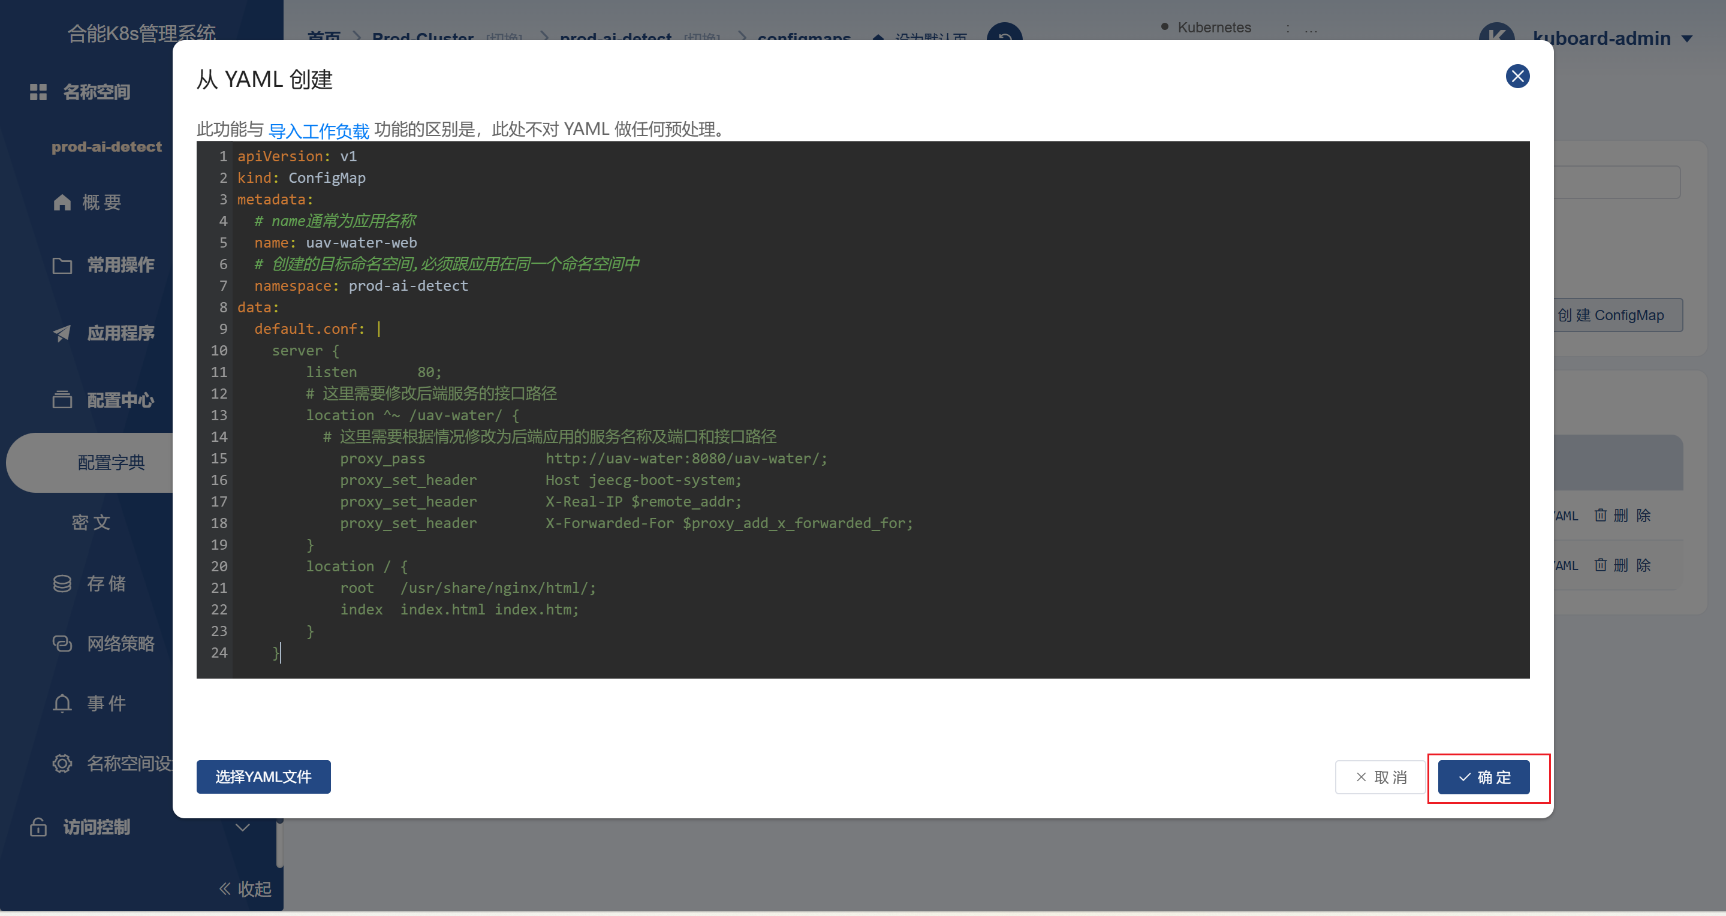Click the Kubernetes status label at top
Screen dimensions: 1726x916
coord(1213,28)
